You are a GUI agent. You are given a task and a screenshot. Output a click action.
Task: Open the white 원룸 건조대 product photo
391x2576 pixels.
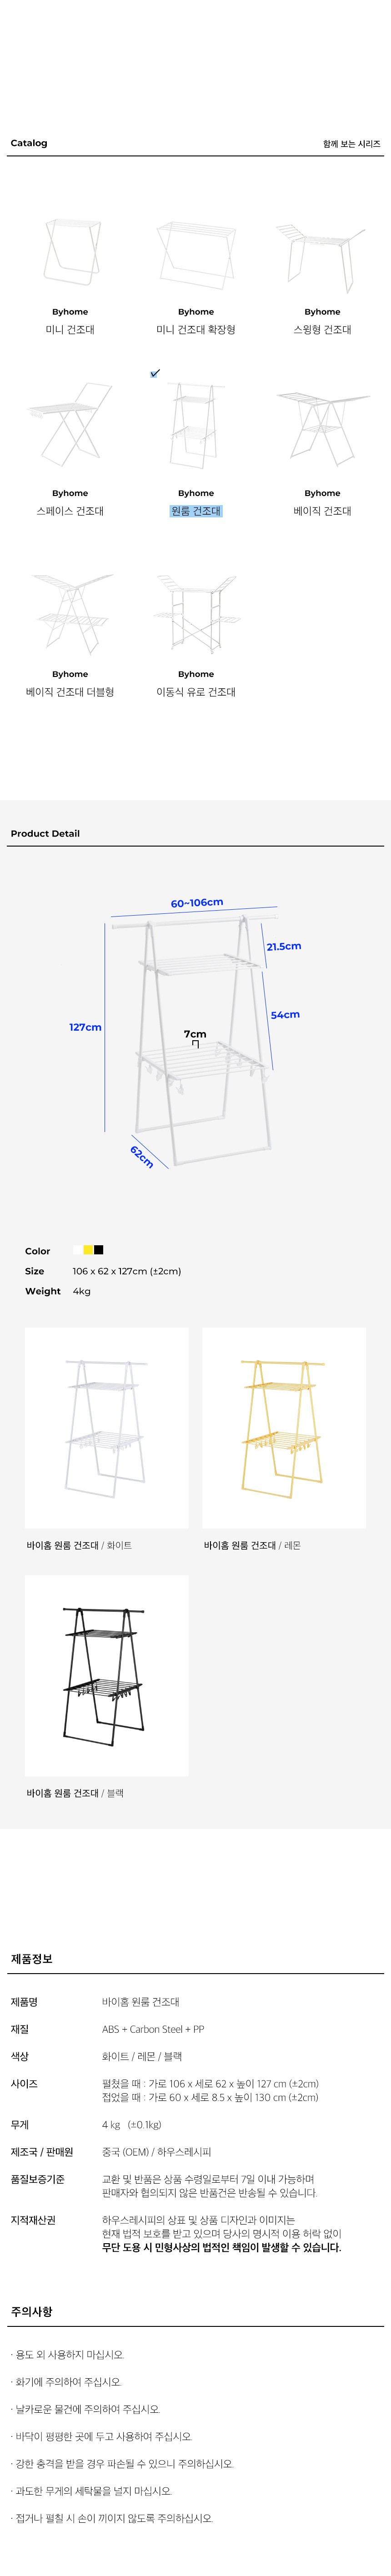click(106, 1427)
